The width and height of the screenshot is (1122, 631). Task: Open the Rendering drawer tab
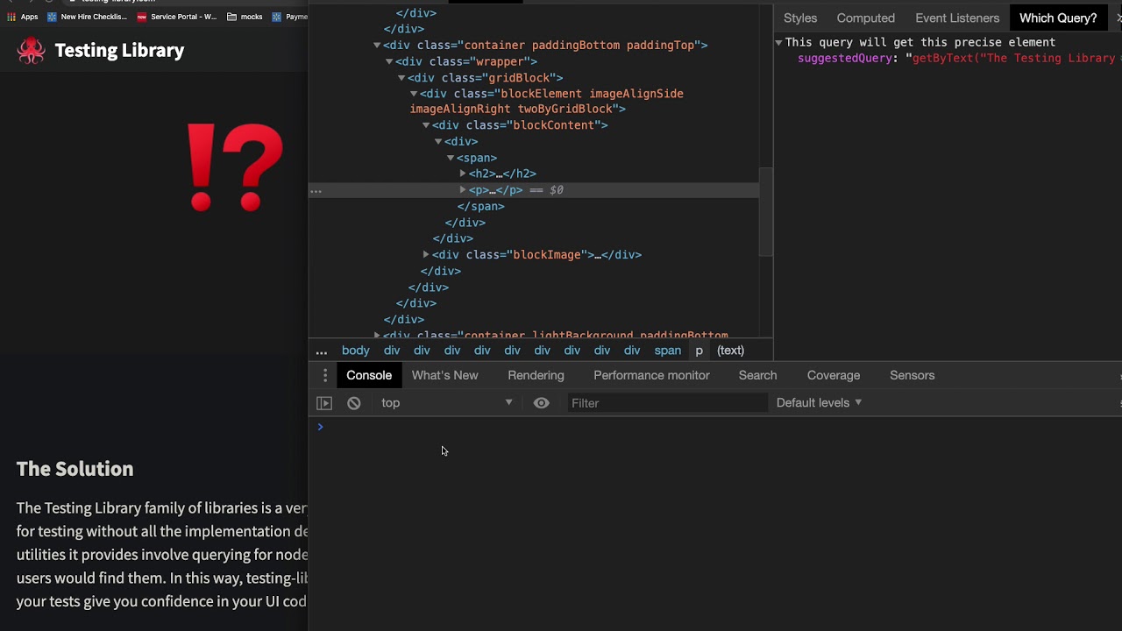(536, 375)
